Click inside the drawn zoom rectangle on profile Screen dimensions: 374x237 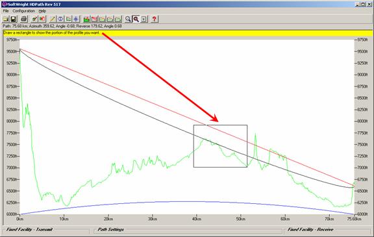(220, 146)
